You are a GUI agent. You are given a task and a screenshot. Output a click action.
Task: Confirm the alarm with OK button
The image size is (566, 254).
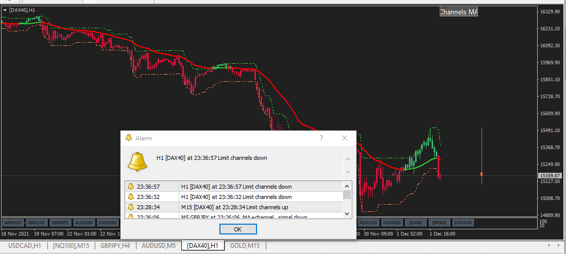click(238, 229)
